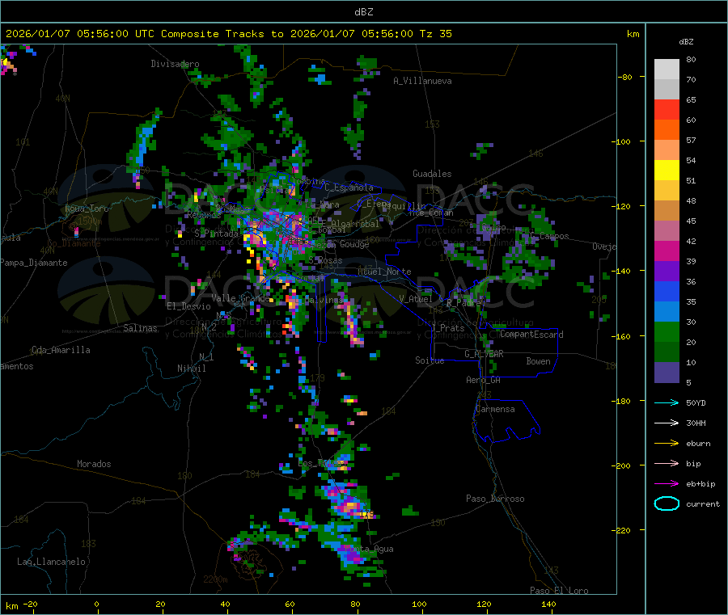Screen dimensions: 728x615
Task: Click the 'C_Española' map label
Action: [349, 187]
